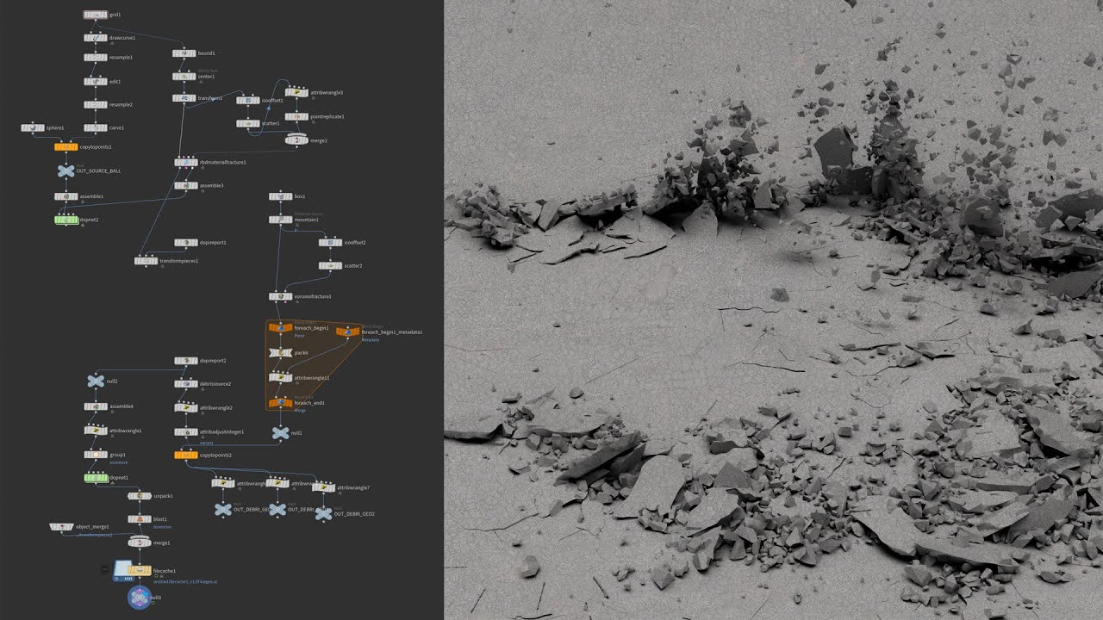Click the 'Metadata' label under foreach_begin1_metadata1

(371, 340)
